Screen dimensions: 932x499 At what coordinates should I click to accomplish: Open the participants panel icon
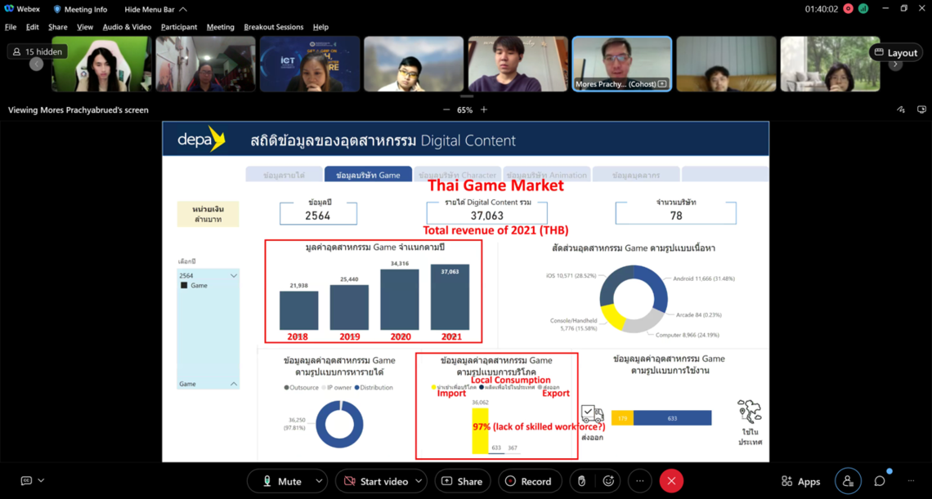tap(848, 481)
